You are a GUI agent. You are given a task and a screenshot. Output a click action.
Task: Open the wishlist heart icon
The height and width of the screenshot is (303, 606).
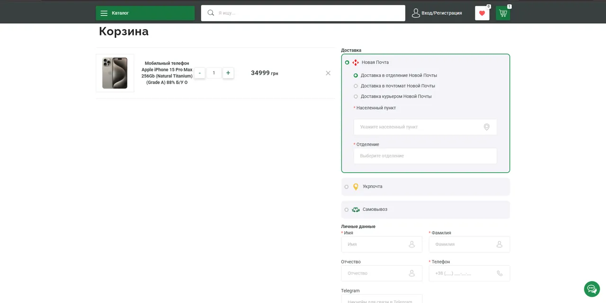(482, 13)
